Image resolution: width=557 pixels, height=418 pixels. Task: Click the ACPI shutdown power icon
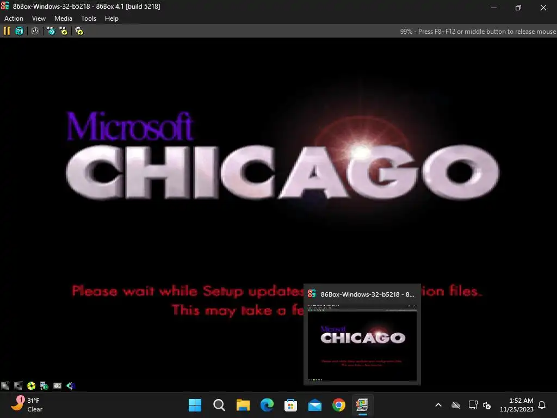pyautogui.click(x=35, y=31)
